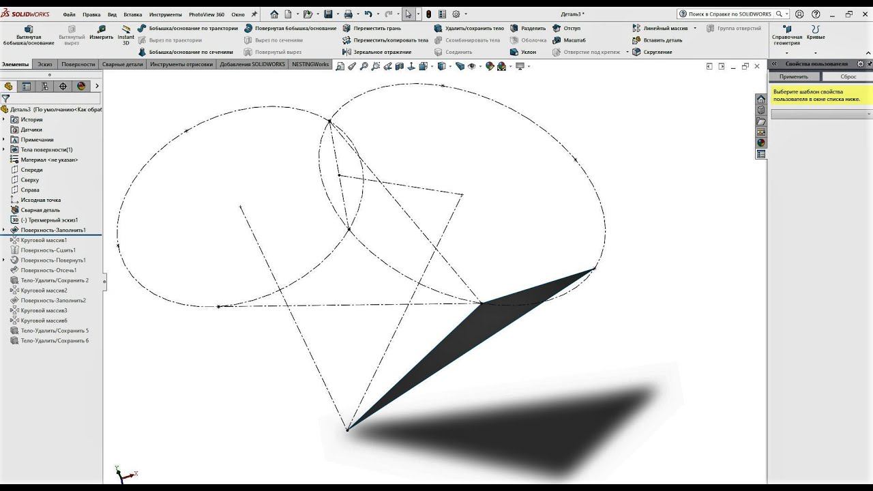Open Линейный массив dropdown arrow
Viewport: 873px width, 491px height.
(x=695, y=29)
